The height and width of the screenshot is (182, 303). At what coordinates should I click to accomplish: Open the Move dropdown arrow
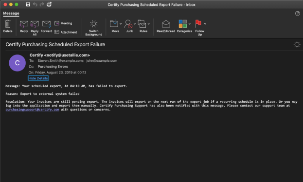point(121,24)
